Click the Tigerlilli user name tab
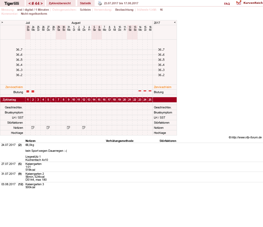Image resolution: width=263 pixels, height=227 pixels. coord(12,3)
